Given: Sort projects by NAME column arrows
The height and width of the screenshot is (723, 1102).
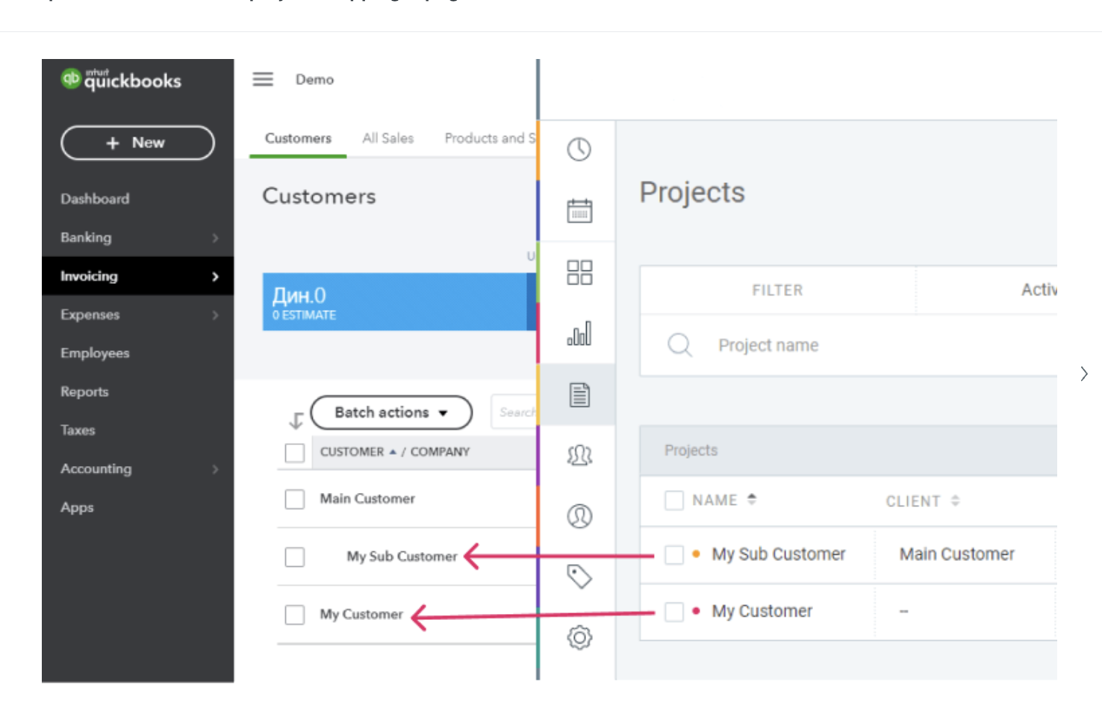Looking at the screenshot, I should 752,499.
